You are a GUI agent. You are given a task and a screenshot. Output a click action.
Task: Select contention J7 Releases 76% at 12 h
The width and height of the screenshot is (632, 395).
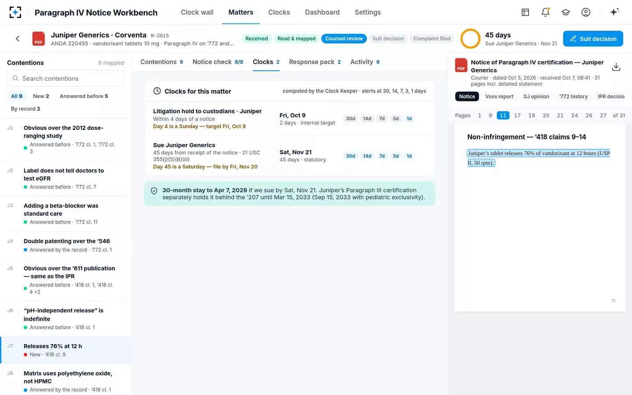pos(66,350)
